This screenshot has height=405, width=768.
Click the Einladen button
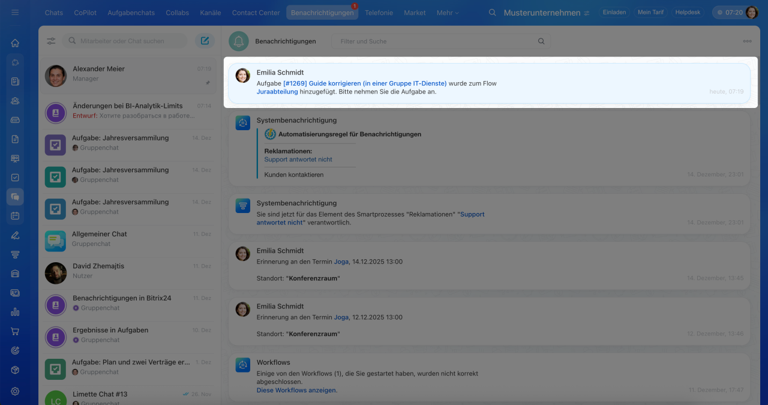click(x=614, y=13)
